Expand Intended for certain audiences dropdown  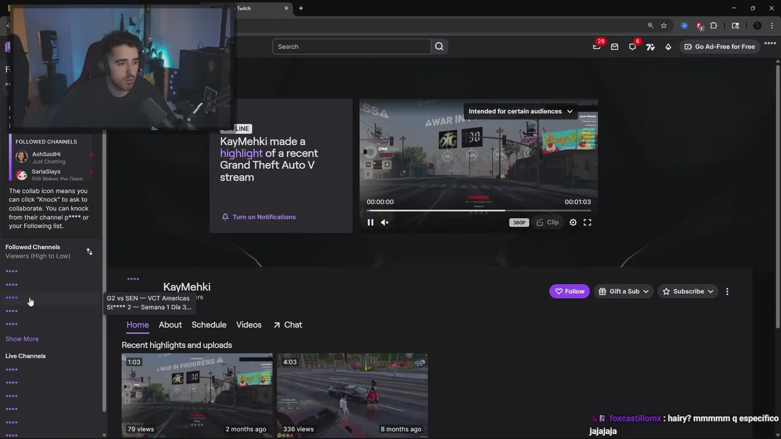tap(520, 112)
